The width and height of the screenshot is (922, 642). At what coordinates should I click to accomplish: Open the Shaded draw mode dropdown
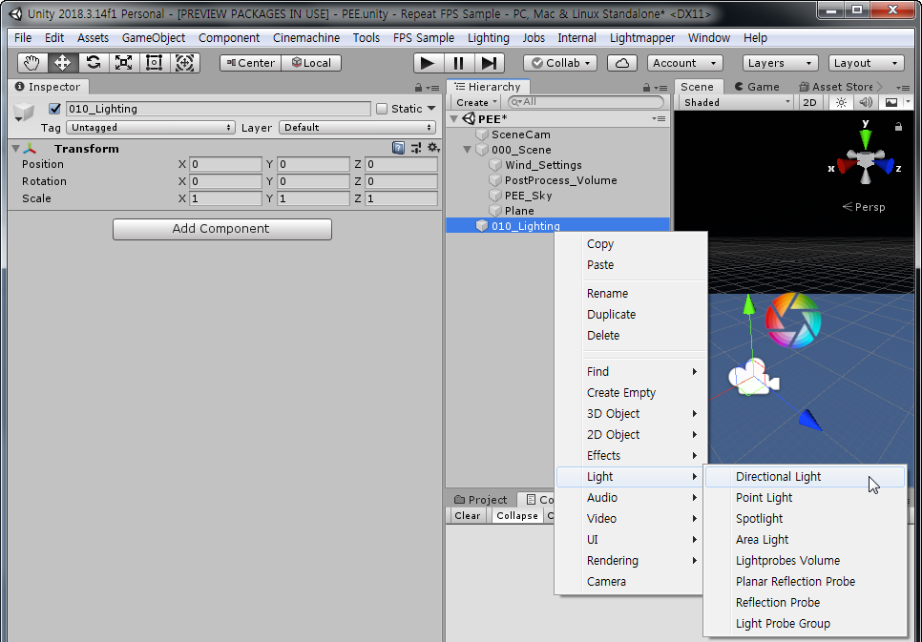pos(738,102)
